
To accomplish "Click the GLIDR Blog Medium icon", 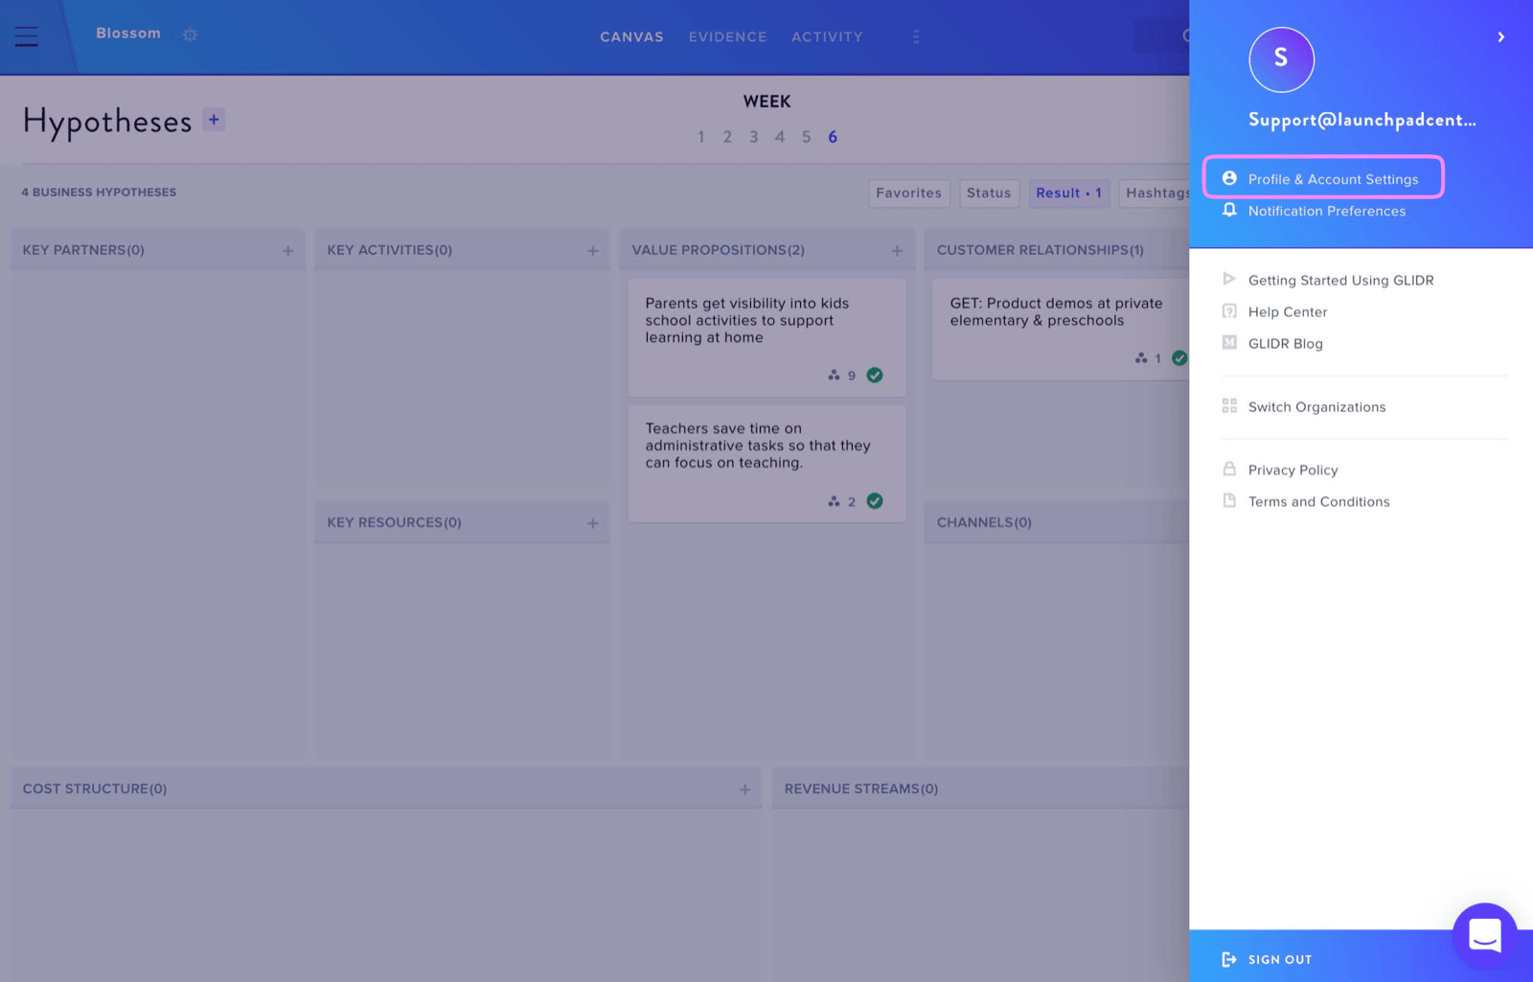I will click(1229, 342).
